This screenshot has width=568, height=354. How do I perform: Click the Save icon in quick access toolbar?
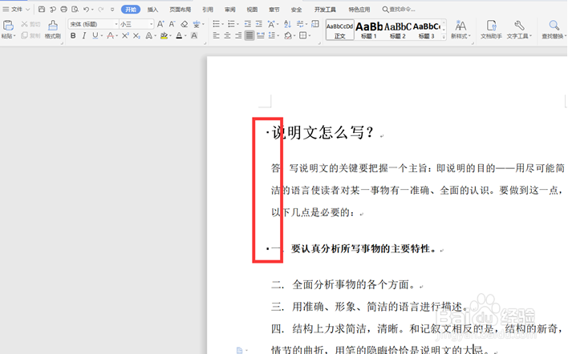[x=41, y=9]
